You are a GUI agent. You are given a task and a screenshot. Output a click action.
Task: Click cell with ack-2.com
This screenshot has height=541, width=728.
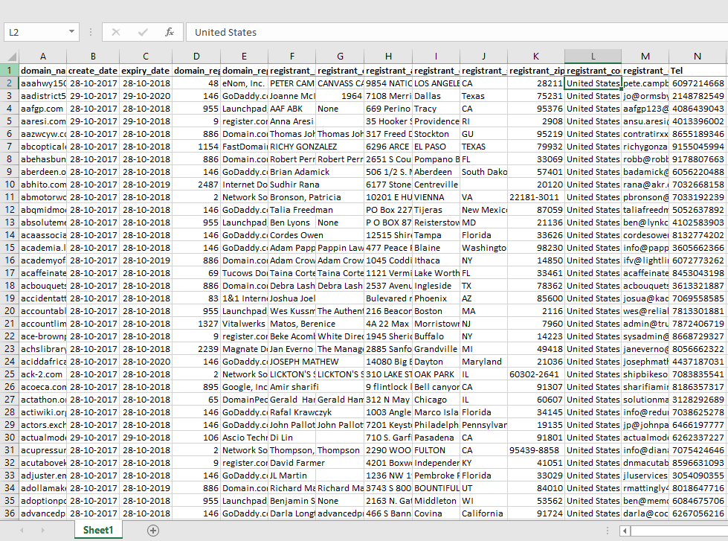coord(42,374)
